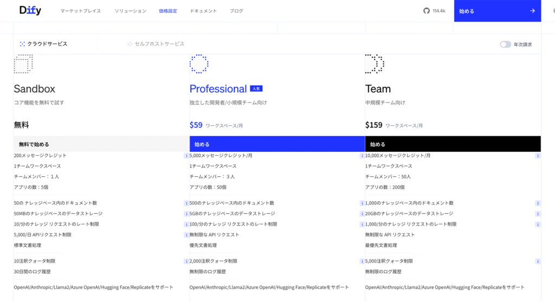The image size is (555, 302).
Task: Click the Professional plan dotted-circle icon
Action: coord(199,64)
